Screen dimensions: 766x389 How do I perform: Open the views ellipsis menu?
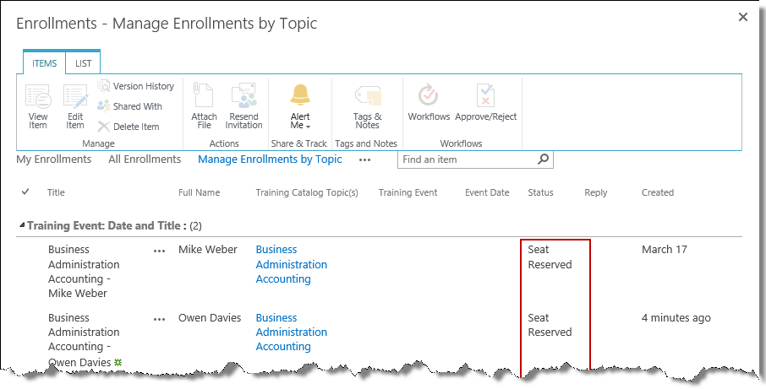point(364,159)
